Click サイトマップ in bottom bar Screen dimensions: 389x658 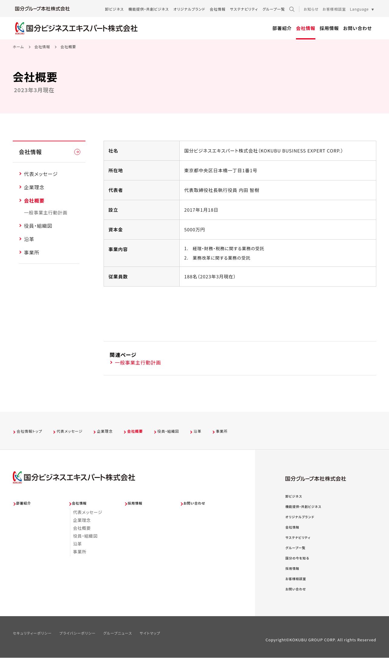coord(150,633)
